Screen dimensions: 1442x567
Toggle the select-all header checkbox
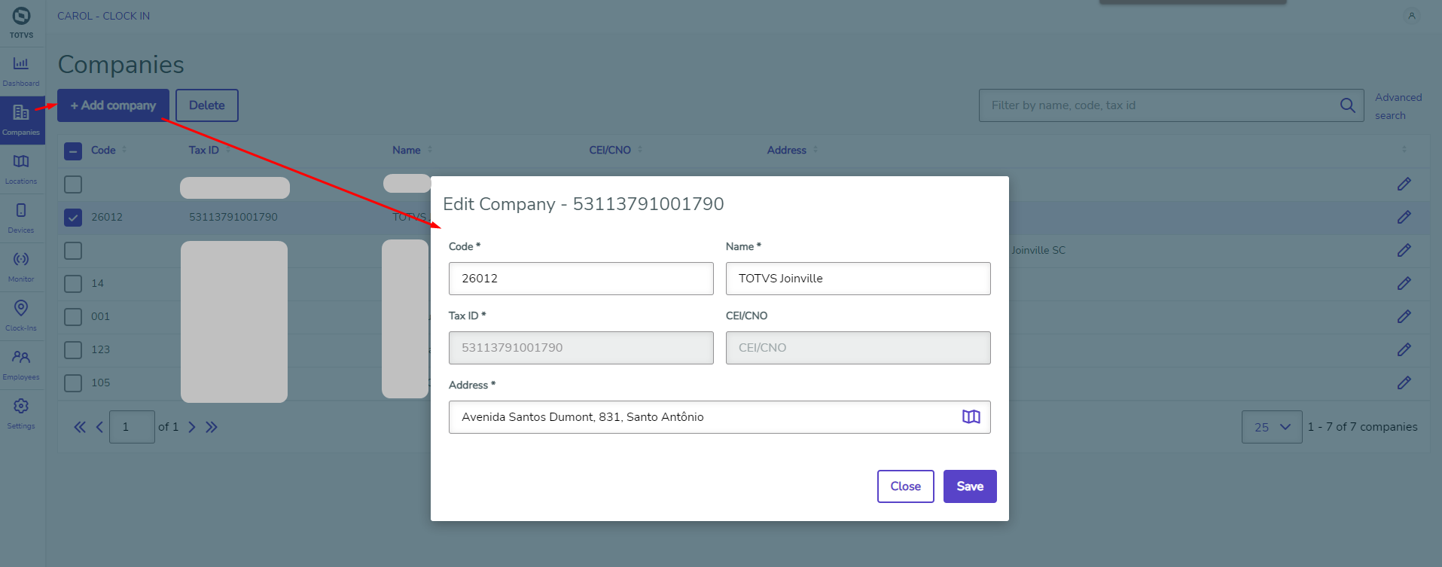[73, 151]
